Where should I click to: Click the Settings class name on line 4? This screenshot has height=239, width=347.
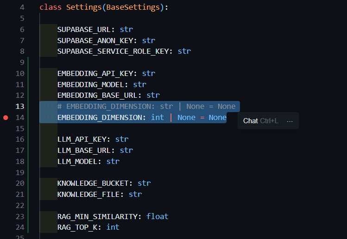click(84, 7)
